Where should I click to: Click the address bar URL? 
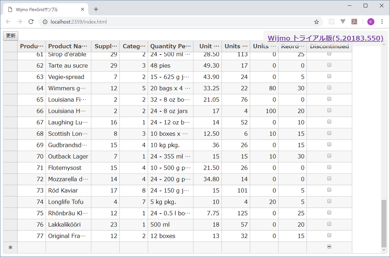[x=78, y=22]
